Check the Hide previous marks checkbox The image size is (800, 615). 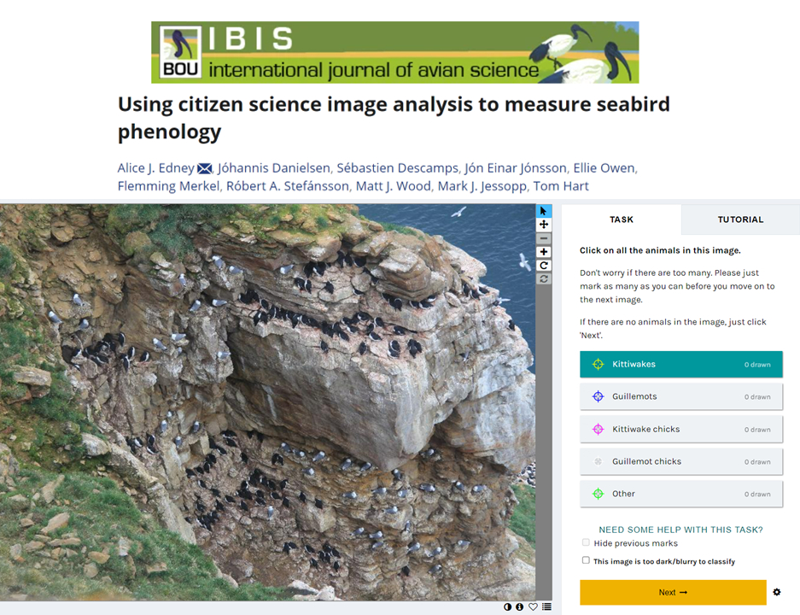coord(586,543)
